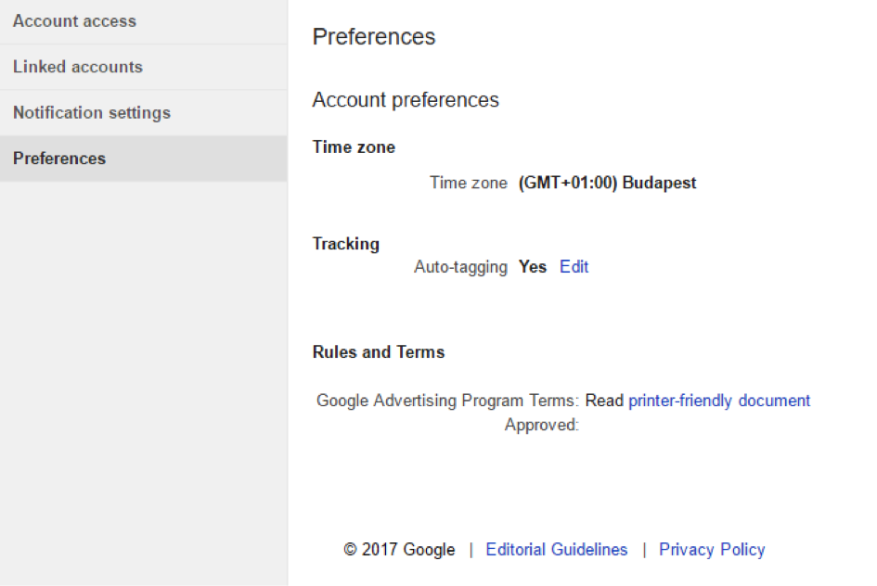Click the Auto-tagging Yes value

coord(533,266)
